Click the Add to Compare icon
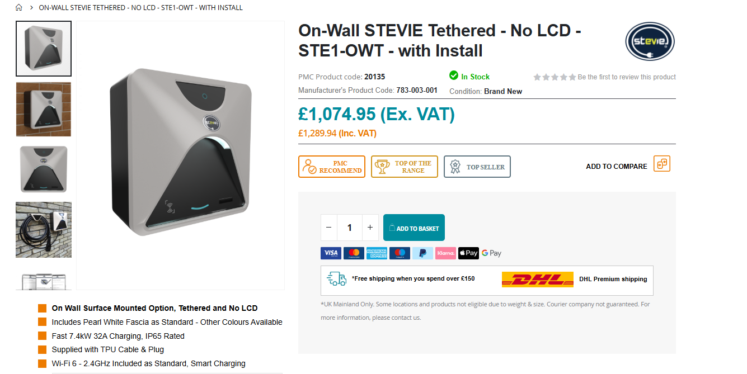 click(x=661, y=164)
